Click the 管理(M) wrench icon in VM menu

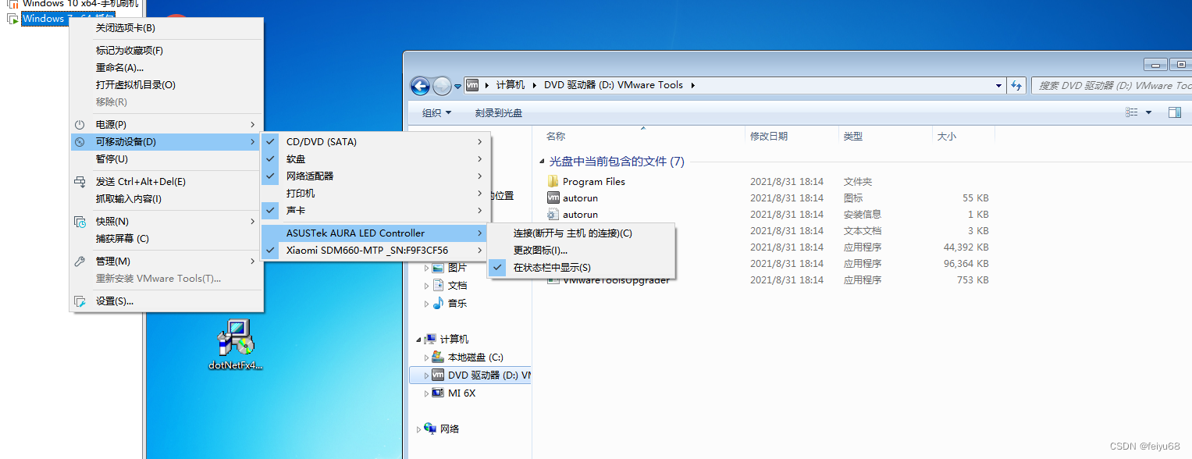coord(80,261)
